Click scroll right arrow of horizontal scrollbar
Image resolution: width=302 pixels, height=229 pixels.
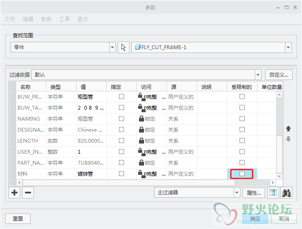[x=273, y=182]
